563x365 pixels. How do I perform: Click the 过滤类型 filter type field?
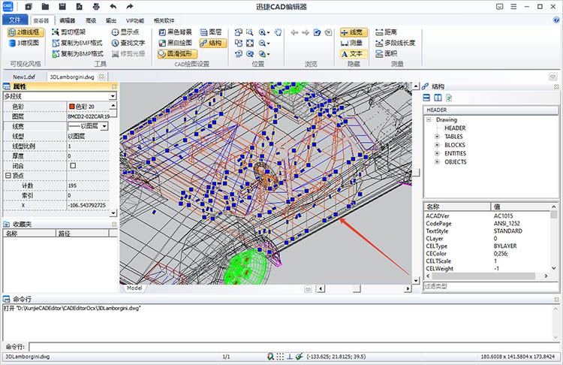490,286
